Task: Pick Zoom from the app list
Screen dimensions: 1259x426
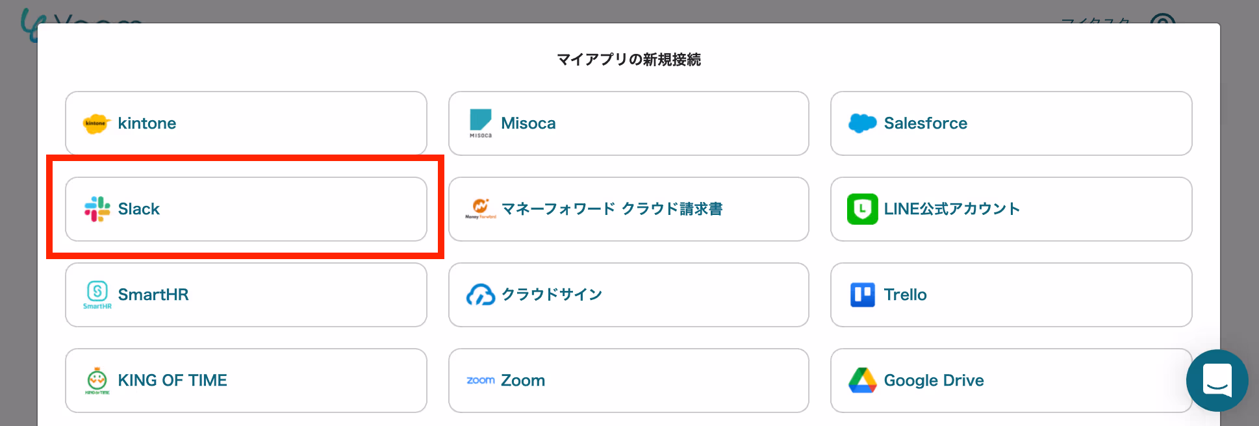Action: point(628,381)
